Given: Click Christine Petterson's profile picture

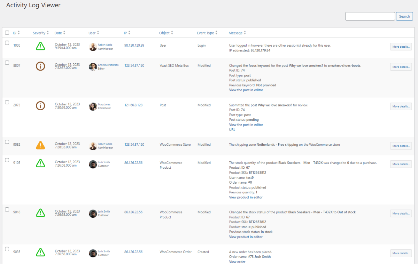Looking at the screenshot, I should [93, 66].
